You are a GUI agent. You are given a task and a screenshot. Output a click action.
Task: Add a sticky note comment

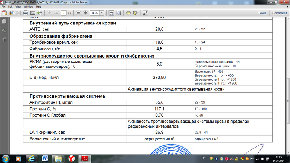coord(128,13)
